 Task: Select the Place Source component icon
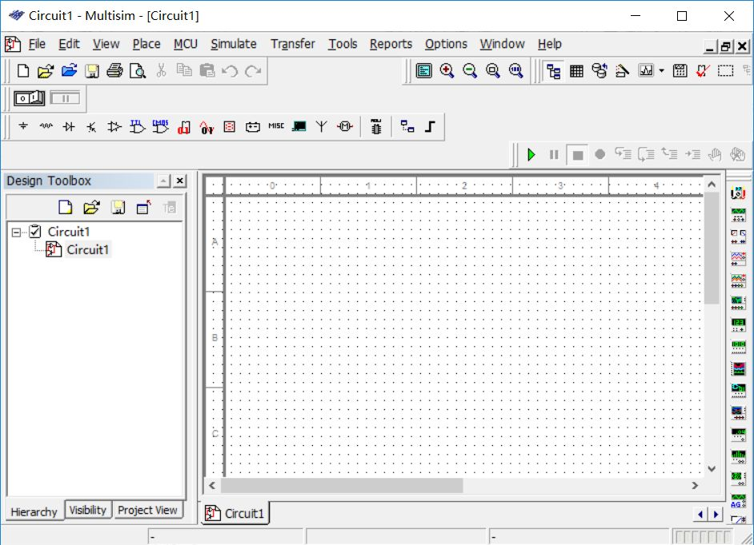(22, 125)
